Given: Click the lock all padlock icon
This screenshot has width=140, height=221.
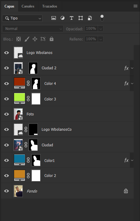Looking at the screenshot, I should [52, 39].
